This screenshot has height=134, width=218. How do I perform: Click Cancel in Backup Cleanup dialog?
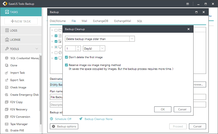(182, 109)
